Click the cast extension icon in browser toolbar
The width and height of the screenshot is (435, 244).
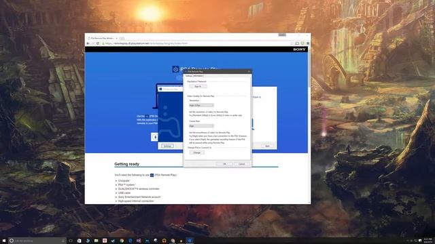(x=297, y=43)
